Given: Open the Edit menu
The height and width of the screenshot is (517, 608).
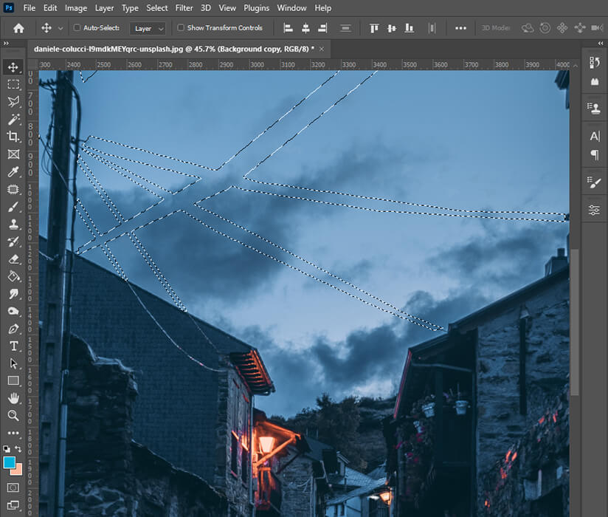Looking at the screenshot, I should click(50, 8).
